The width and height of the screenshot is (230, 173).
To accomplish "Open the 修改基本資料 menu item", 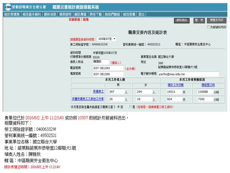I will [32, 14].
